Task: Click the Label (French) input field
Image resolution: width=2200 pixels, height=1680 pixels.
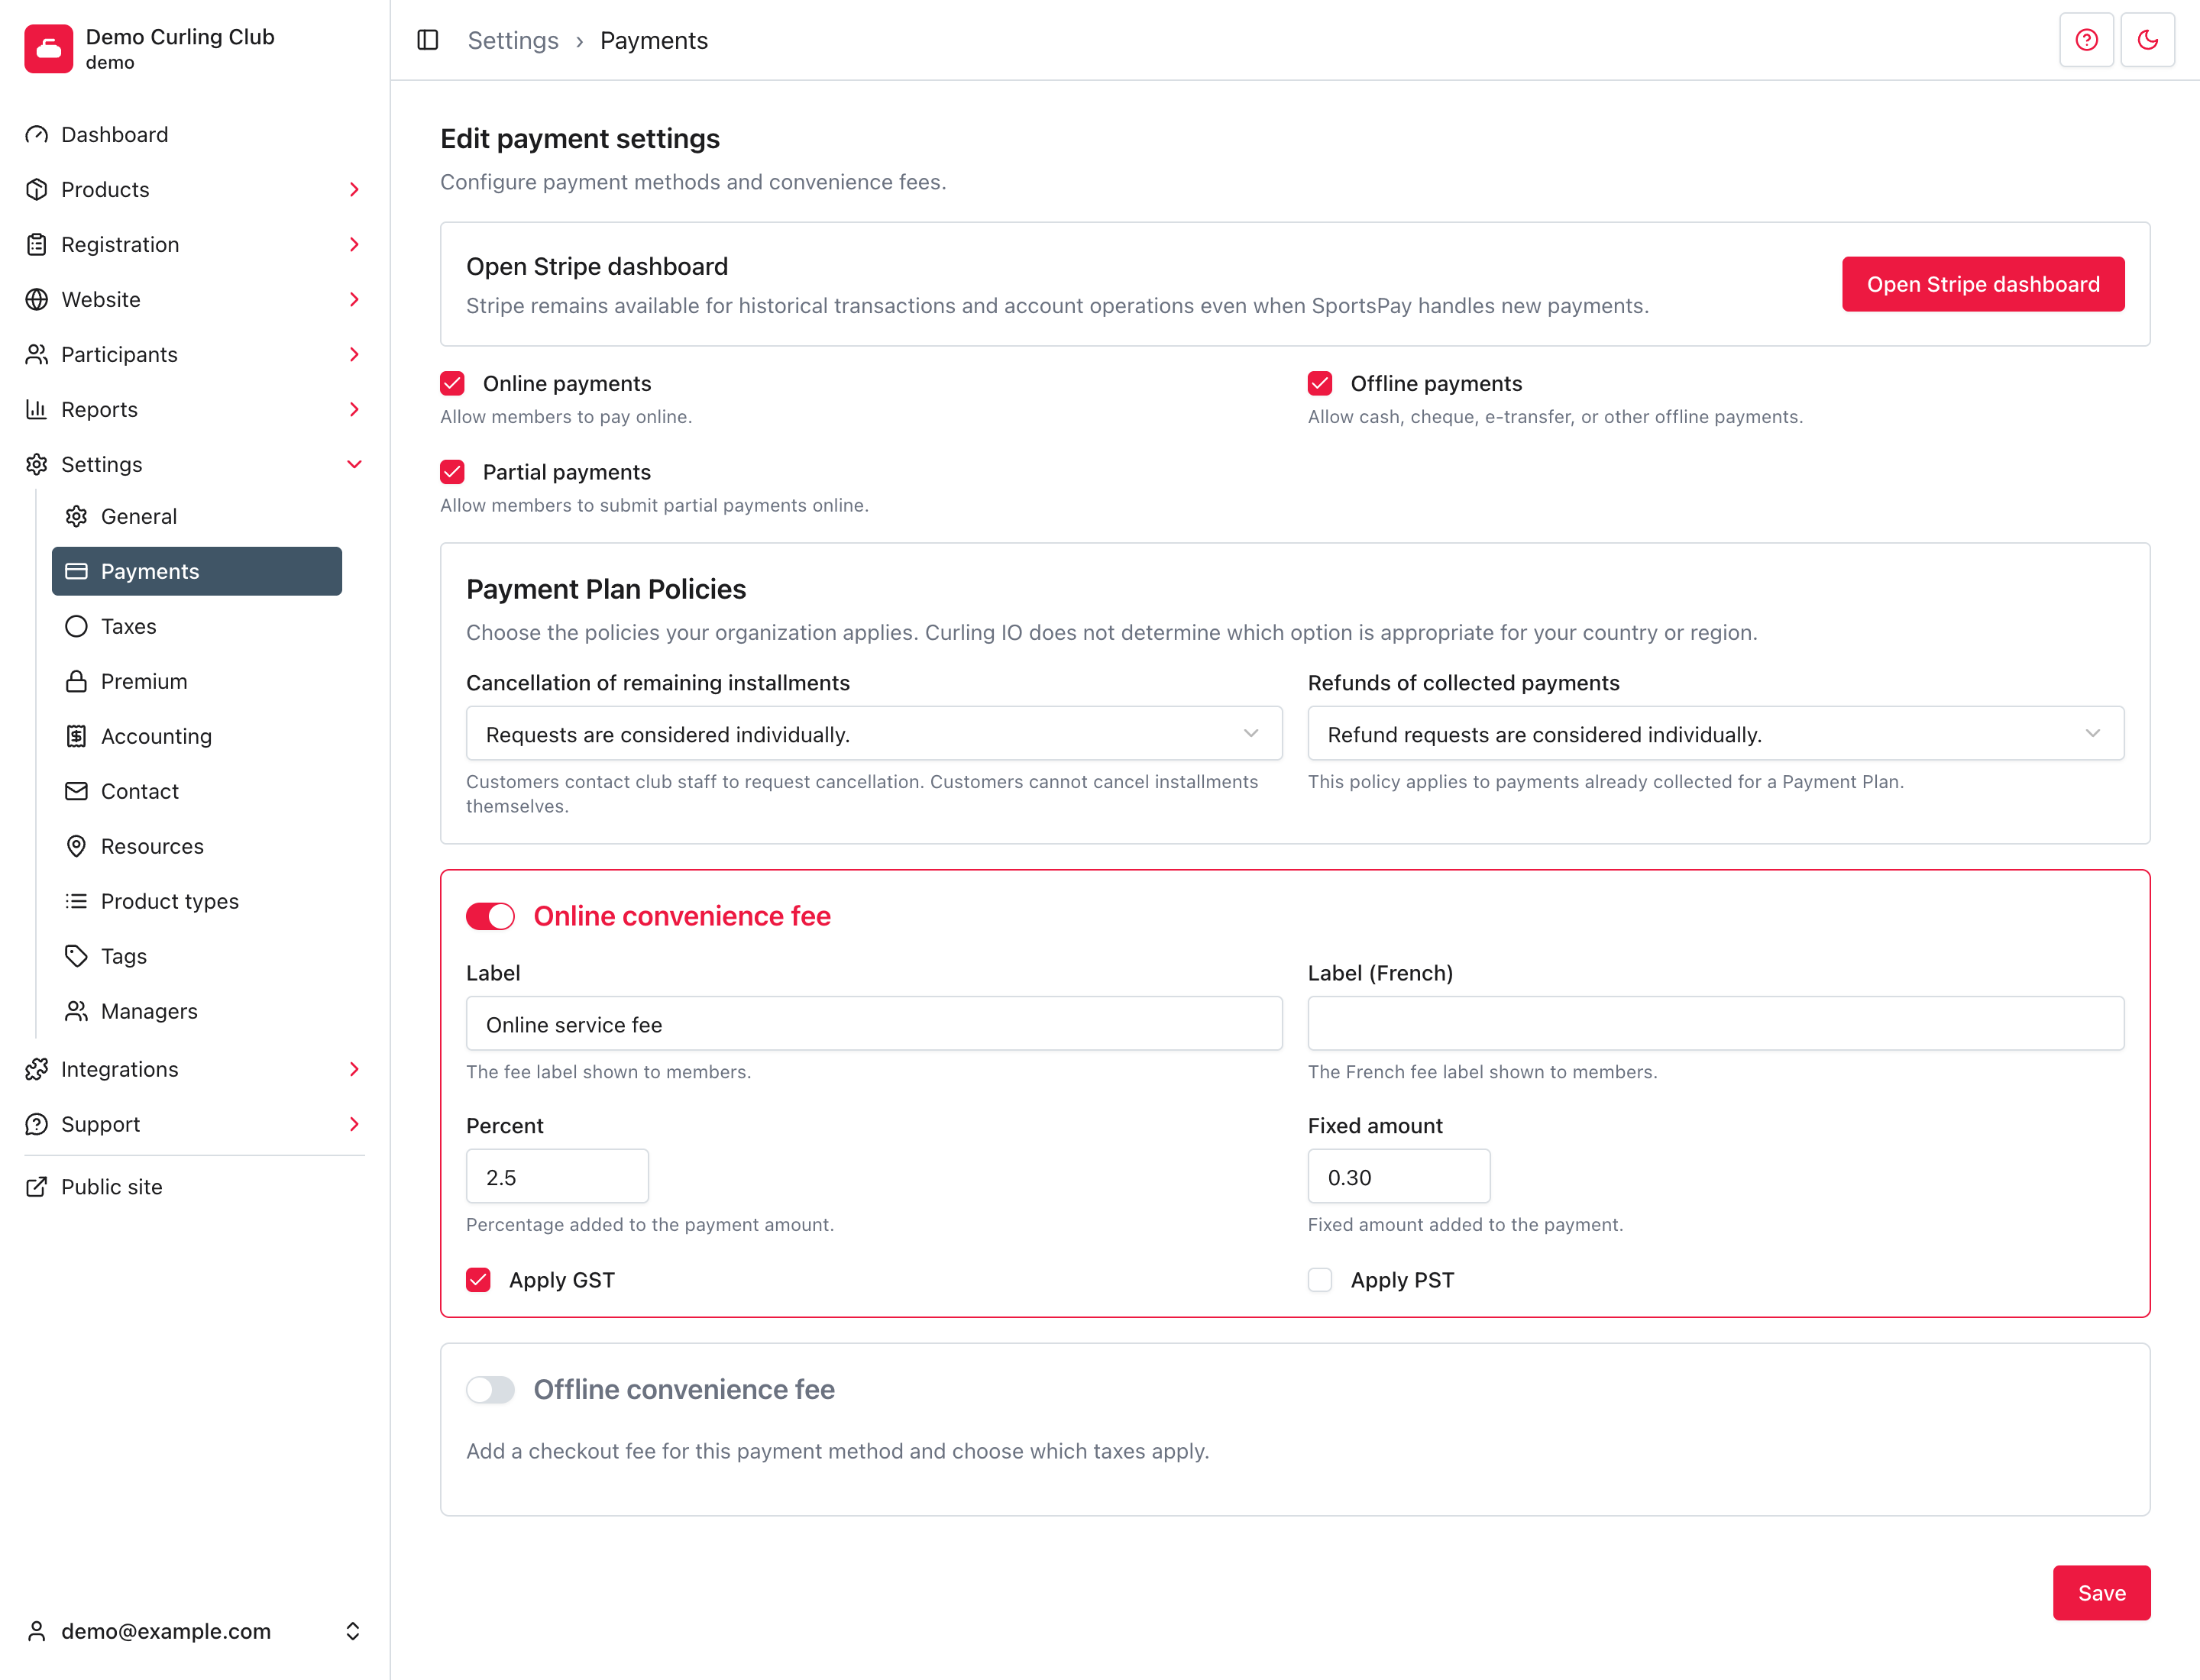Action: click(x=1716, y=1024)
